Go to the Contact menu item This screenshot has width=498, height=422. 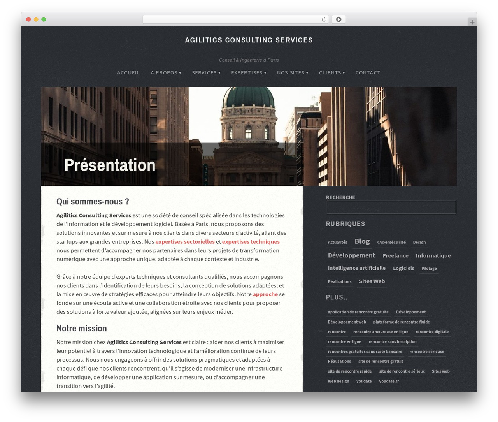point(368,73)
